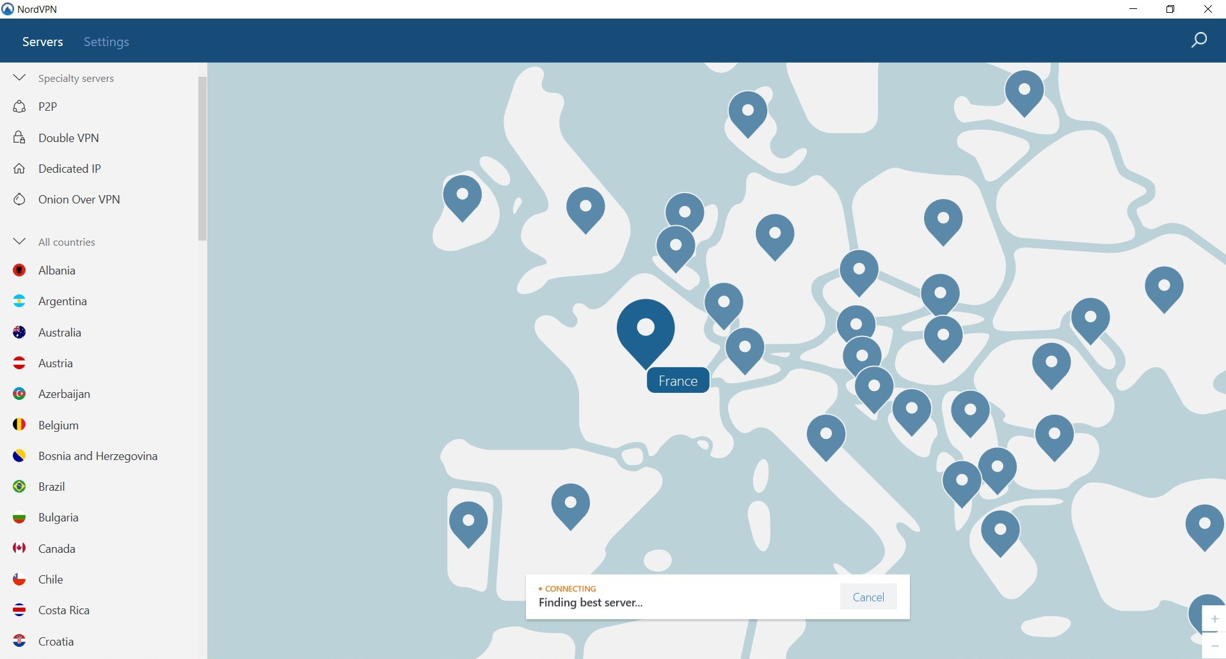Select the Italy map pin
Viewport: 1226px width, 659px height.
(826, 436)
